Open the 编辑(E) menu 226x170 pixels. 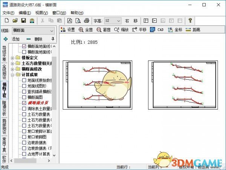point(25,13)
